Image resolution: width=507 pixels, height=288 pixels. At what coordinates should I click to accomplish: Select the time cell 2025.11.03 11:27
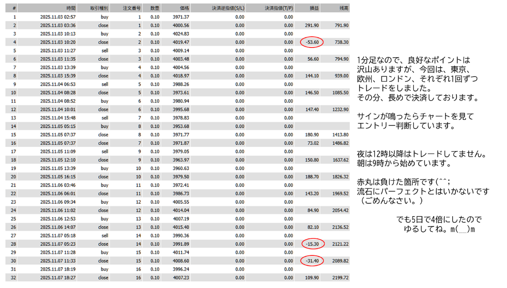tap(58, 50)
